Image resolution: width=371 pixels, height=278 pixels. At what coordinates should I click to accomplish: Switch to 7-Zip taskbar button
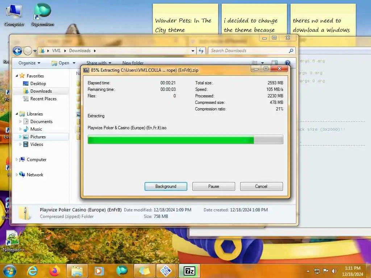point(189,271)
